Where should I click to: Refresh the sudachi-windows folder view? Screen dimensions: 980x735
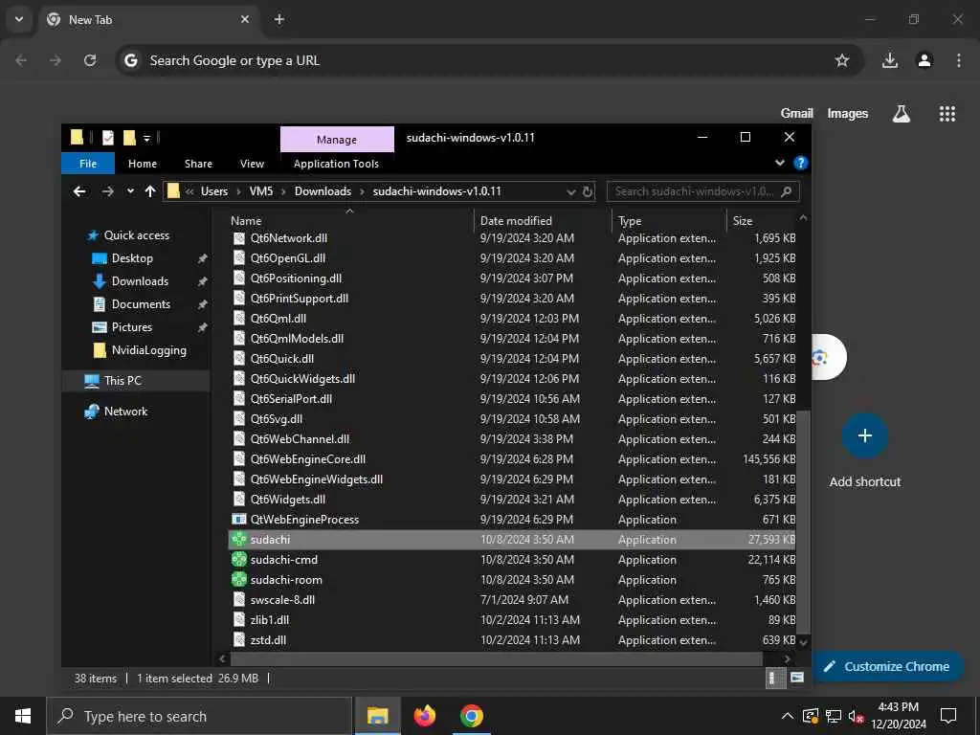pos(588,191)
